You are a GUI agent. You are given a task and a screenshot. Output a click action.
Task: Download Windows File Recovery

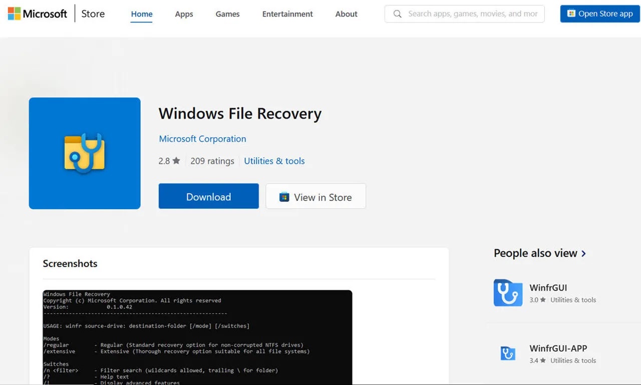(x=209, y=196)
